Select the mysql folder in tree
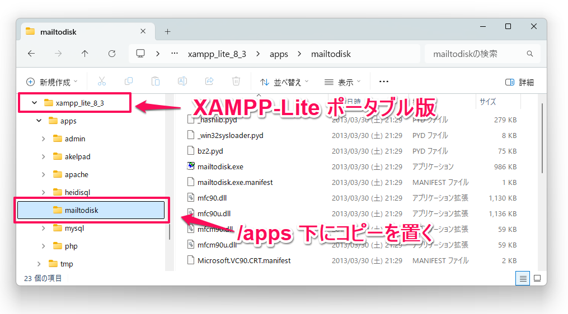The image size is (568, 314). pyautogui.click(x=74, y=228)
